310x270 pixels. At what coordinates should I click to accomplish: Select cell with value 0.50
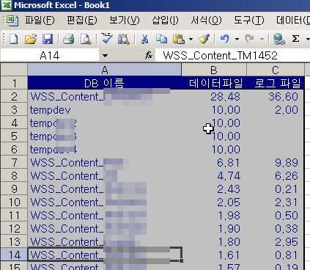[276, 215]
